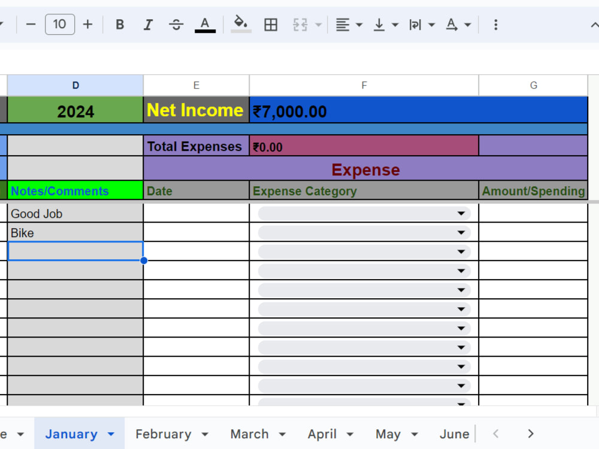The image size is (599, 449).
Task: Apply strikethrough formatting
Action: [x=176, y=25]
